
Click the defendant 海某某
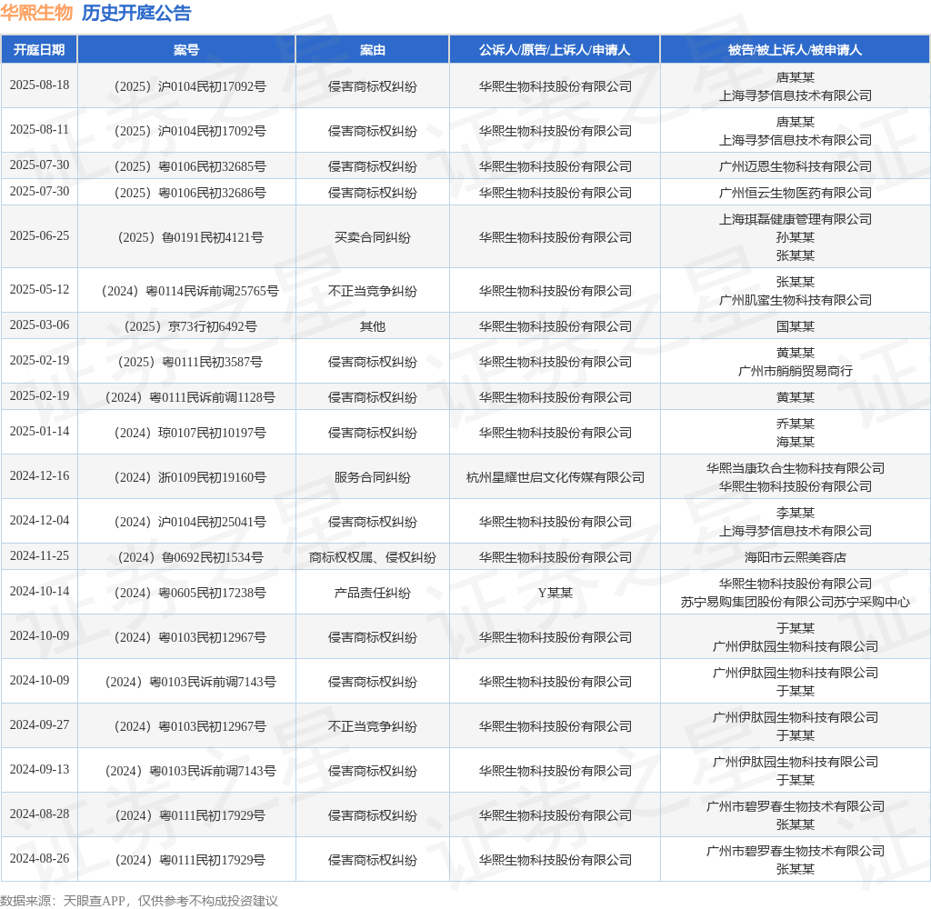click(x=795, y=442)
